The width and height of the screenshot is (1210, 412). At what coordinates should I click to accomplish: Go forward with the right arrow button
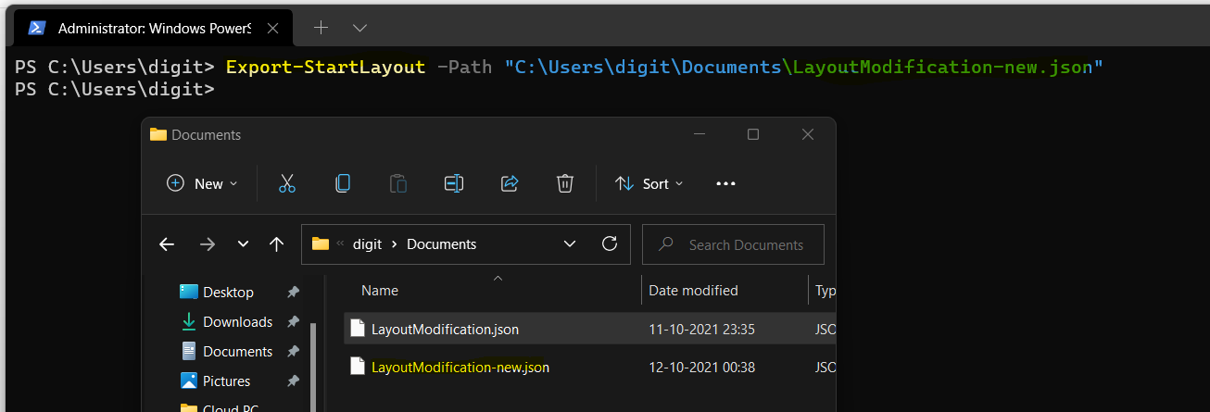[208, 244]
